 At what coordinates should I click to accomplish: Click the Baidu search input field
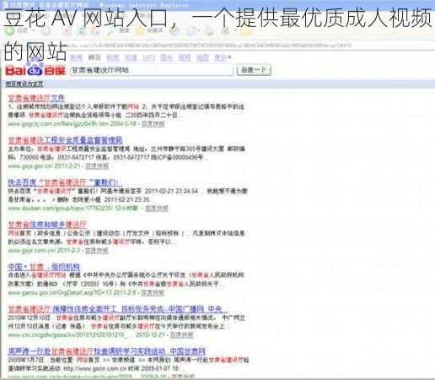(x=152, y=70)
